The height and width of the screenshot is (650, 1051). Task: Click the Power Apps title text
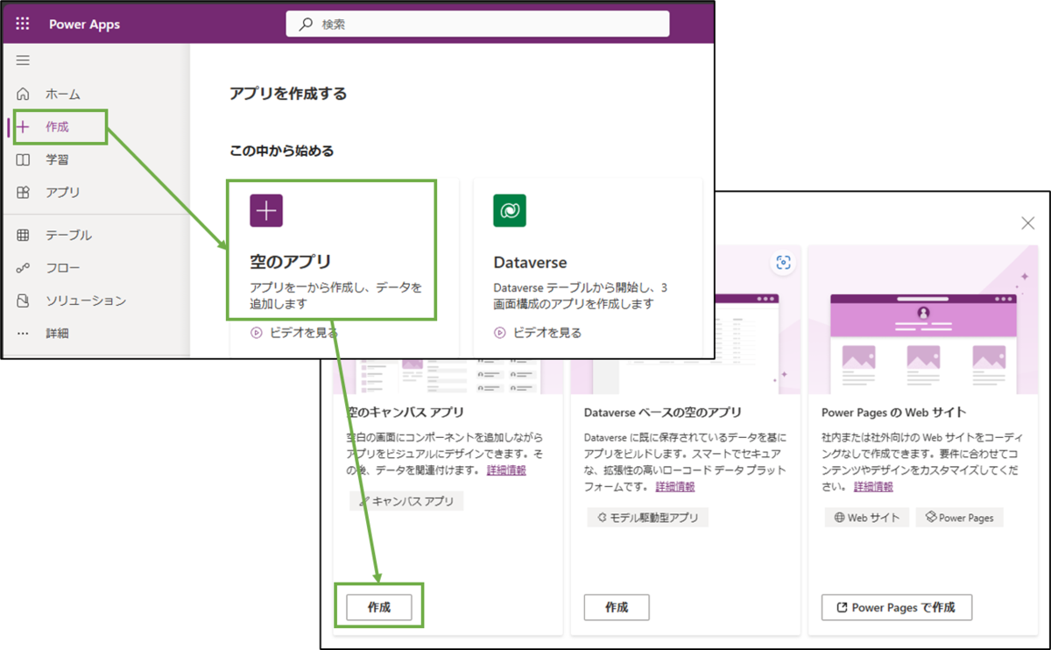84,25
